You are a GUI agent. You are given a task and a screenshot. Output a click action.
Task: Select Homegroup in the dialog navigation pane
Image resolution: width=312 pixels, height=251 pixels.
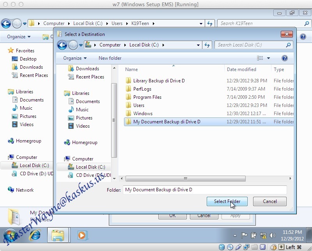point(81,142)
